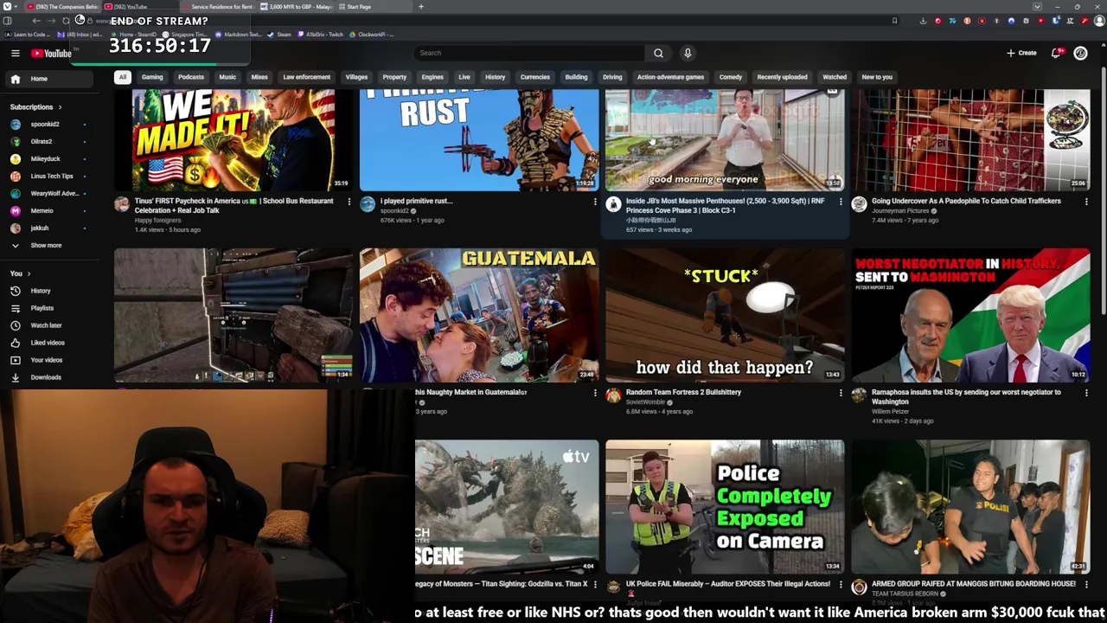1107x623 pixels.
Task: Select the Law enforcement filter chip
Action: (307, 77)
